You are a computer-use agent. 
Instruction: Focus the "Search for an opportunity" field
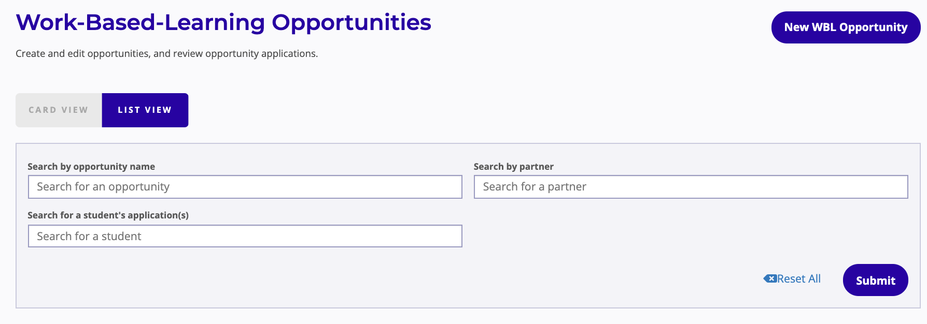click(245, 187)
